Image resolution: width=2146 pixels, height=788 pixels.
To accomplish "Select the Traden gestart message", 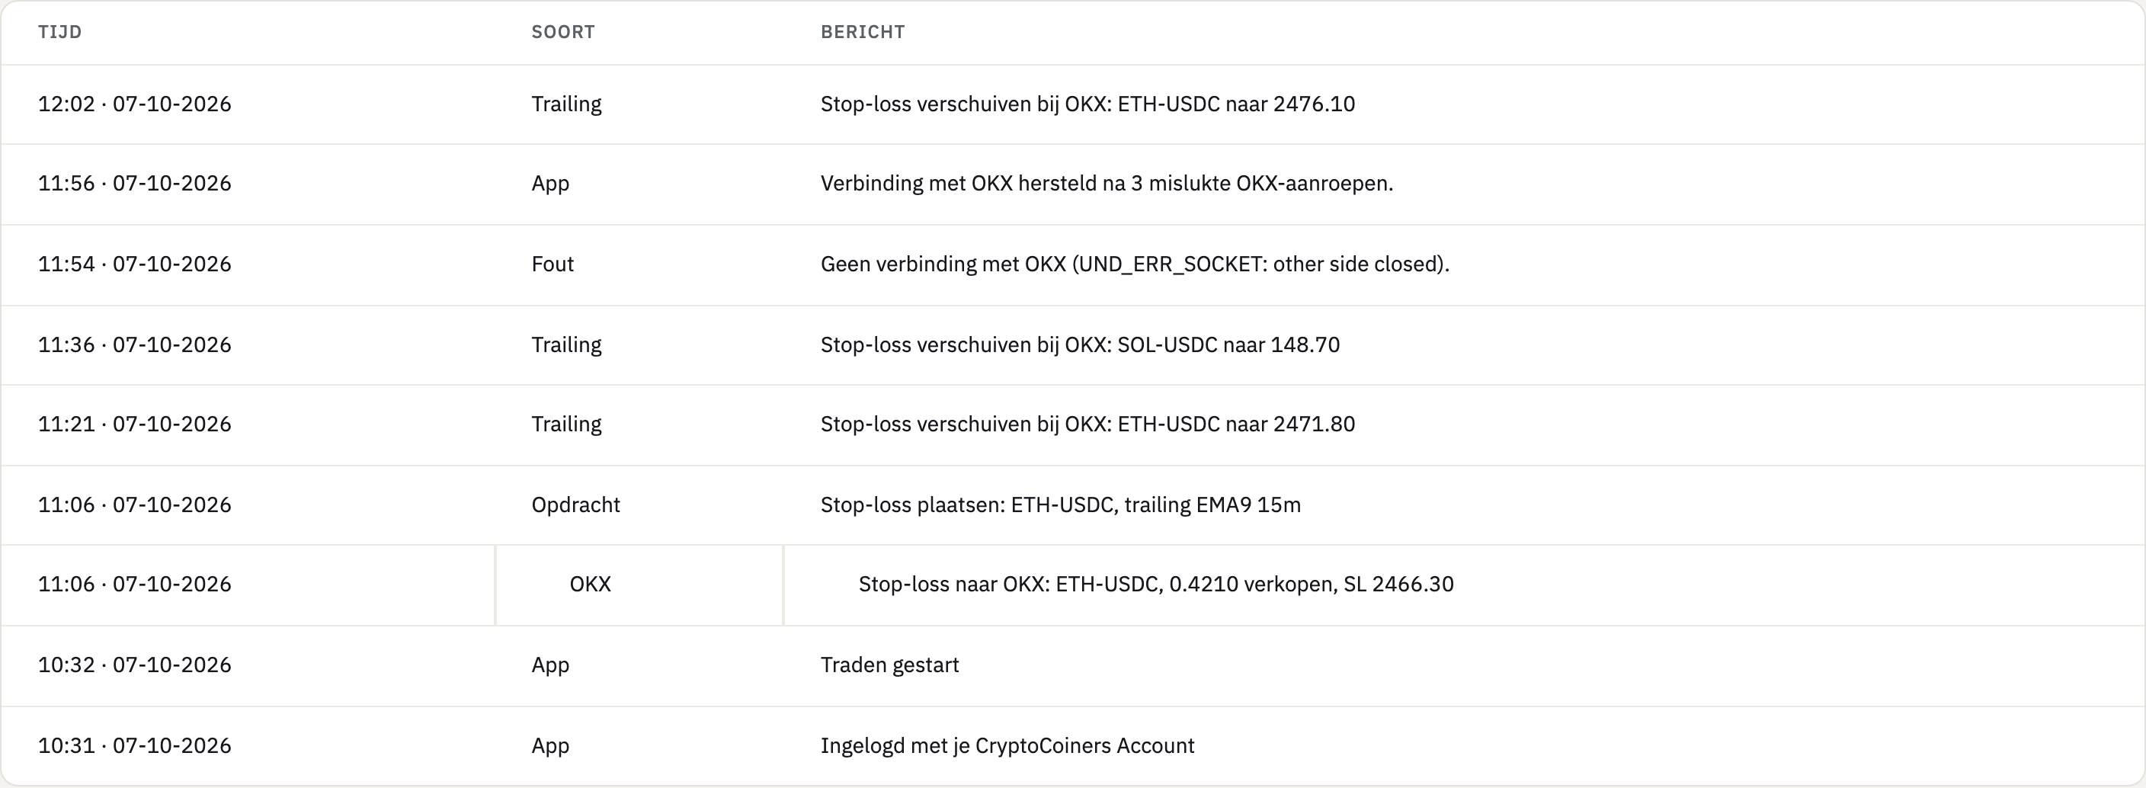I will click(x=889, y=665).
